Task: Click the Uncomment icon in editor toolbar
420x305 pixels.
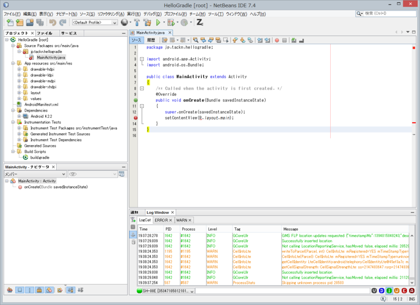Action: tap(301, 40)
